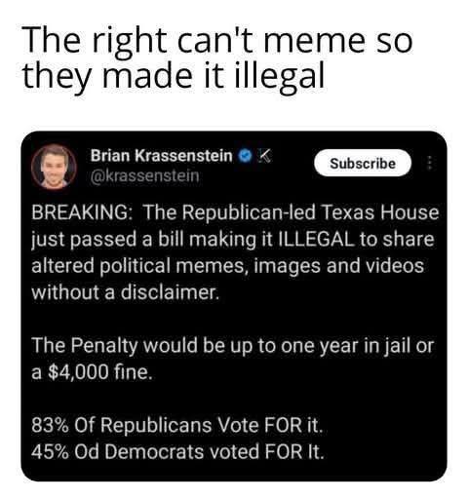The height and width of the screenshot is (499, 468).
Task: Click the '$4,000 fine' text
Action: pyautogui.click(x=99, y=372)
